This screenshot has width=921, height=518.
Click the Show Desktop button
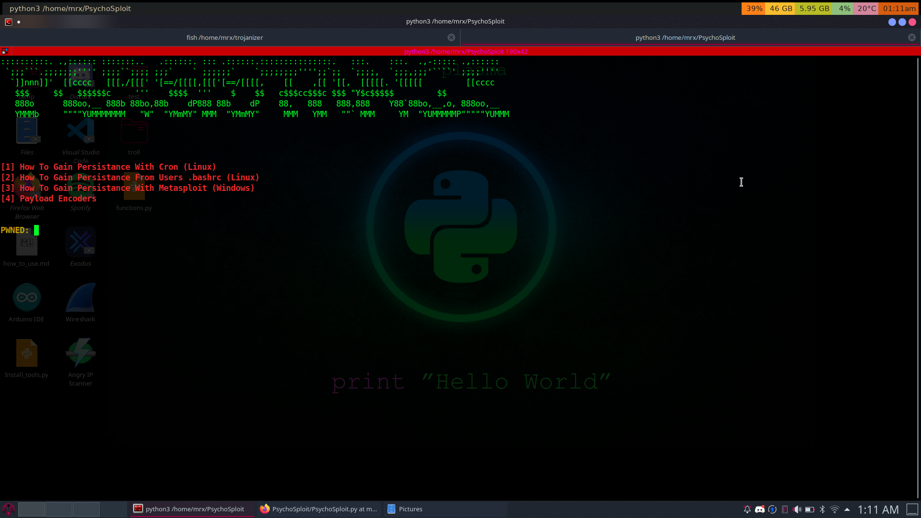pos(912,509)
